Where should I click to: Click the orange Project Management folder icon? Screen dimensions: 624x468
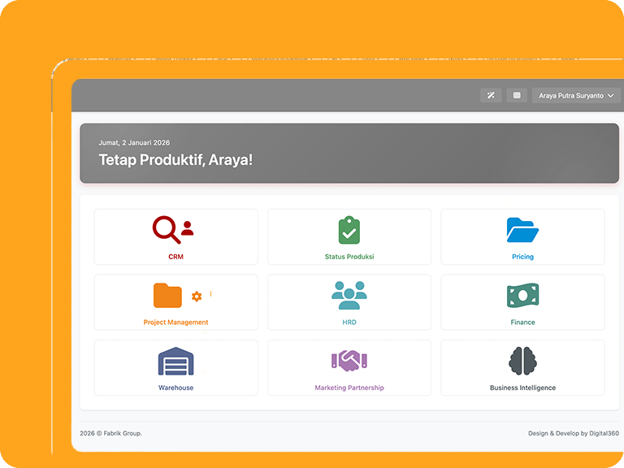point(167,295)
